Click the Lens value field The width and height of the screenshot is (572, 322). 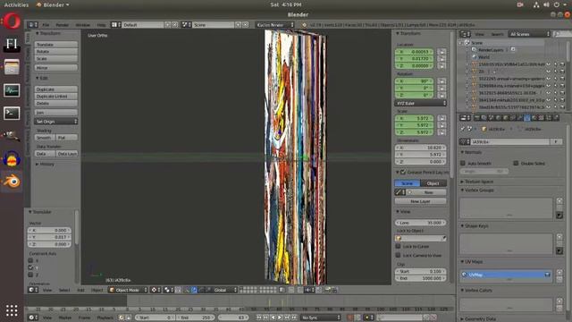421,223
